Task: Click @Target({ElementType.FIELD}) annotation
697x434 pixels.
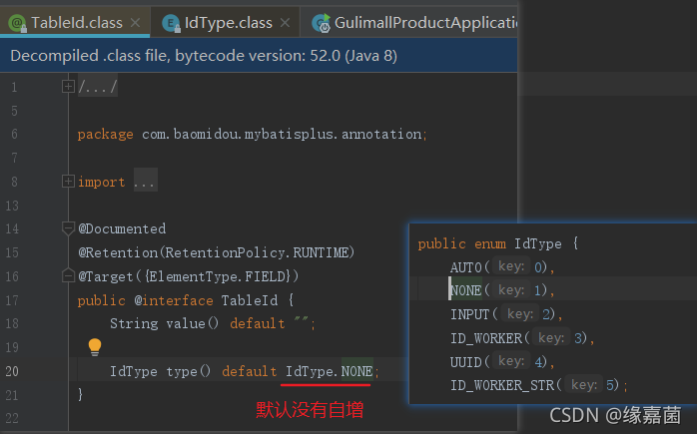Action: [188, 276]
